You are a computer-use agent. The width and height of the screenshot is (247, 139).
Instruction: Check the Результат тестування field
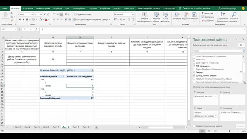point(194,79)
